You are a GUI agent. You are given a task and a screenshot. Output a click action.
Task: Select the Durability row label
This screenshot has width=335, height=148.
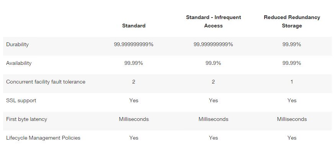[17, 45]
